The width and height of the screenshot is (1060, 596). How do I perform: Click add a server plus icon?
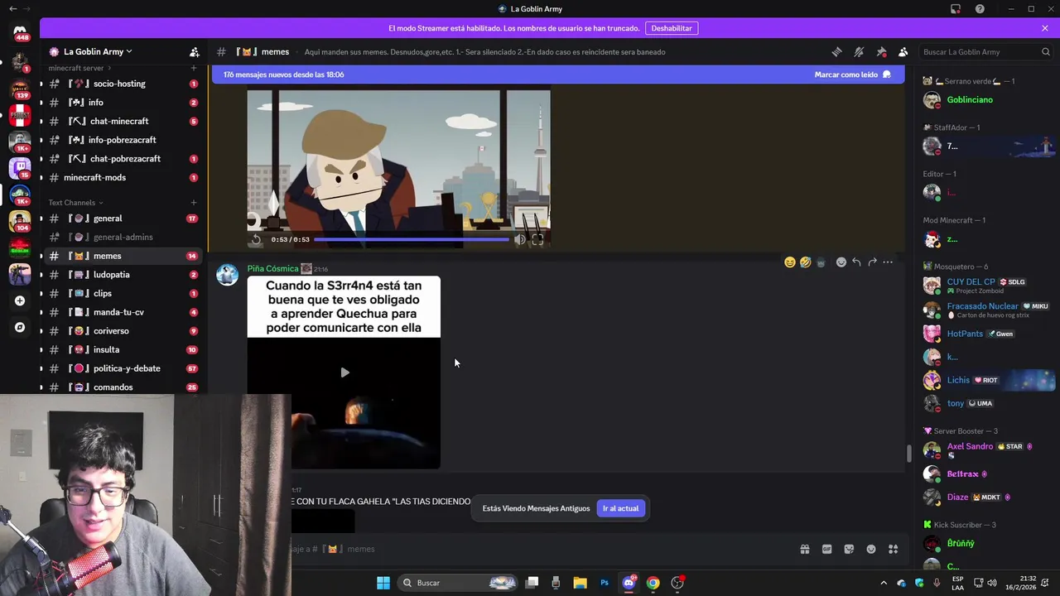point(20,300)
